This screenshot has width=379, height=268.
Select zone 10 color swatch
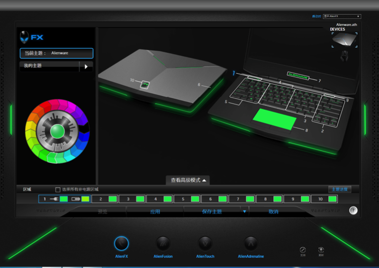tap(333, 199)
